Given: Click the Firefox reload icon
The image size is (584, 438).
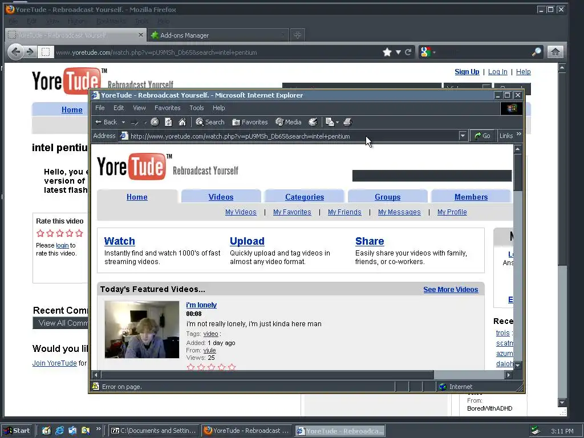Looking at the screenshot, I should (x=408, y=52).
